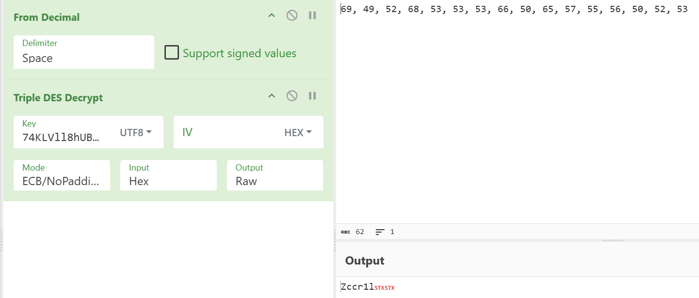
Task: Click the line count icon showing 1
Action: pos(380,232)
